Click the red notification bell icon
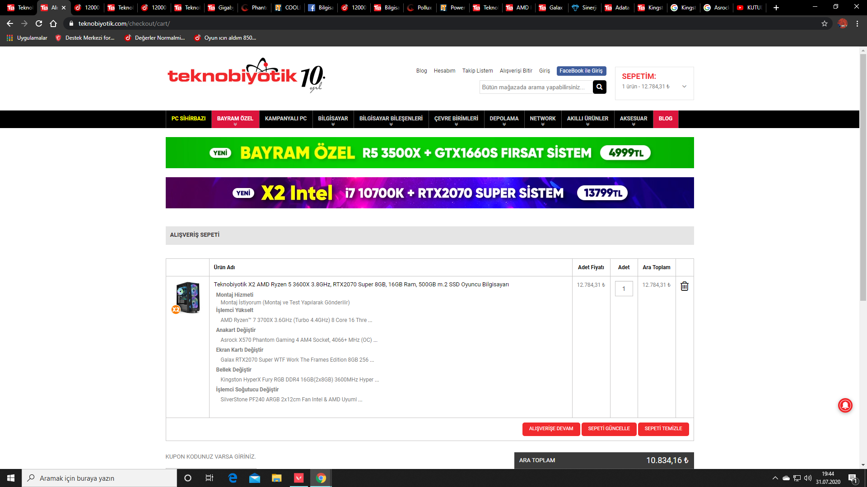This screenshot has width=867, height=487. point(845,405)
